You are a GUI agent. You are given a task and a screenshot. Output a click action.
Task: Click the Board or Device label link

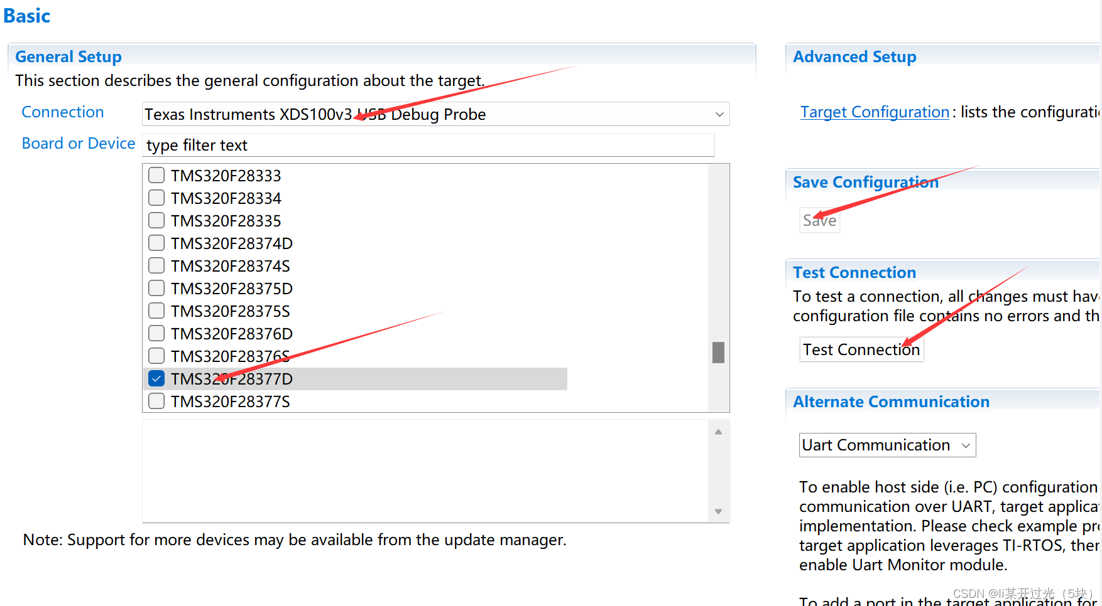pos(79,144)
